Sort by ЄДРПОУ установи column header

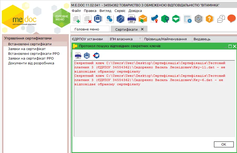click(89, 39)
